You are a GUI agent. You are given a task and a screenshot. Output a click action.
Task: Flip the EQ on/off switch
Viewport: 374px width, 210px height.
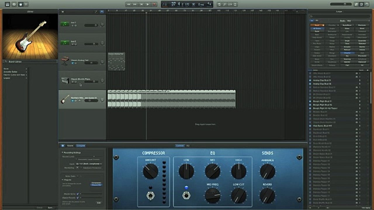[186, 195]
